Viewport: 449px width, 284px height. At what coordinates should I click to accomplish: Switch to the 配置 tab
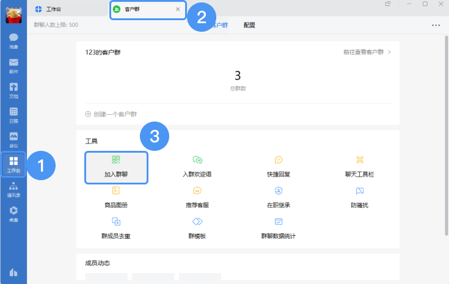[249, 25]
